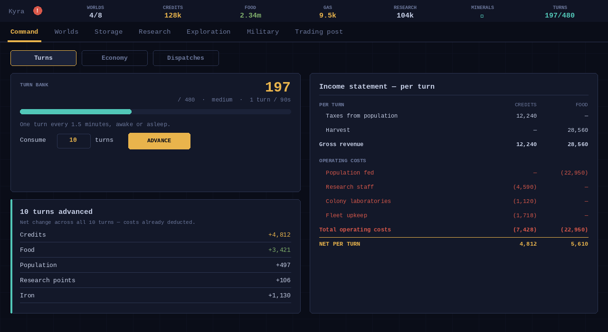This screenshot has height=332, width=608.
Task: Click the Research points +106 row
Action: pyautogui.click(x=155, y=280)
